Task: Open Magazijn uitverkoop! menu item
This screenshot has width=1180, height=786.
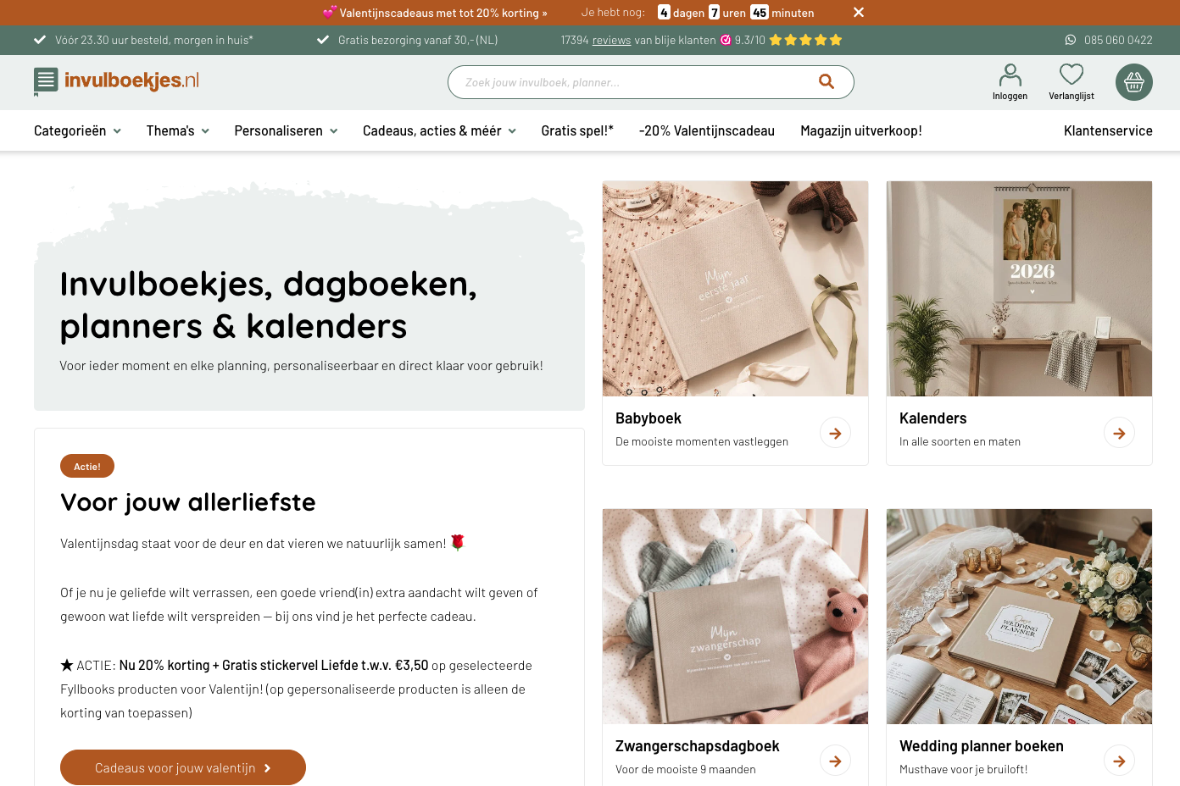Action: click(x=861, y=130)
